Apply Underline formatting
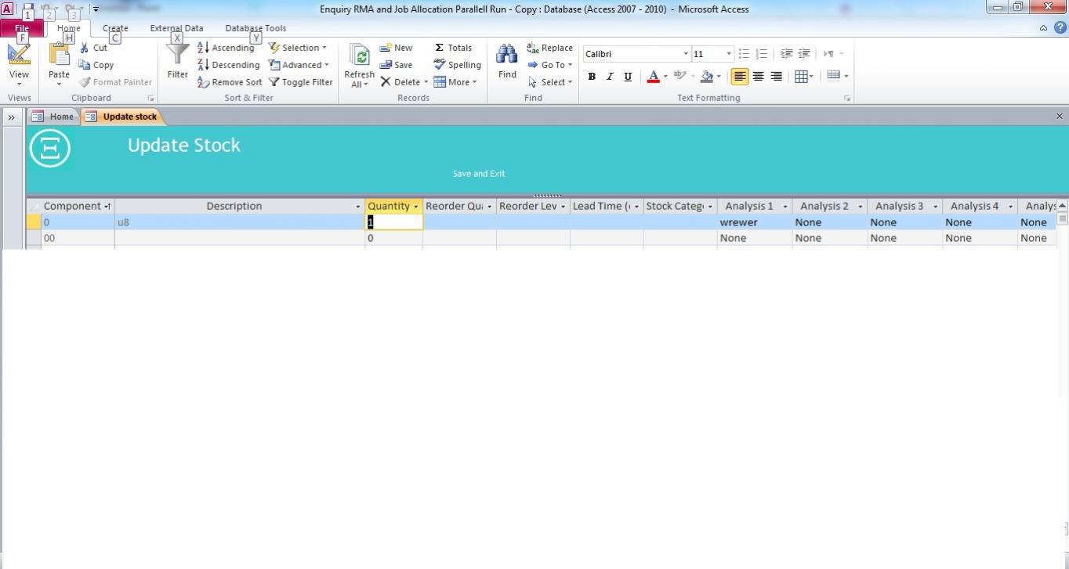This screenshot has width=1069, height=569. [x=628, y=77]
